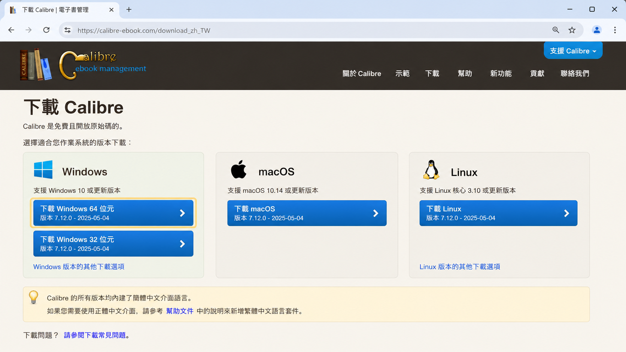
Task: Click the 下載 Linux button
Action: click(498, 213)
